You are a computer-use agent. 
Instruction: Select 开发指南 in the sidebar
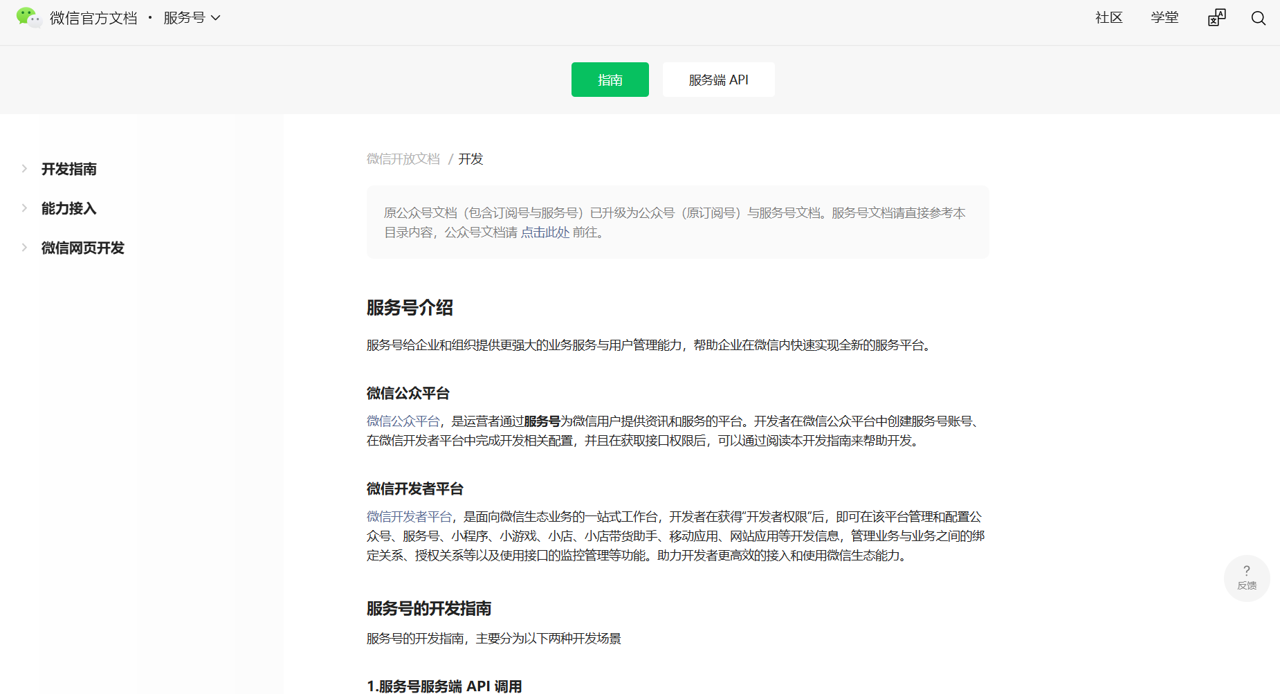pos(69,169)
